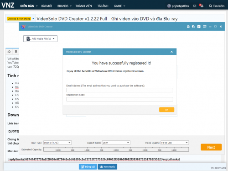Click the Registration Code field
Screen dimensions: 228x171
119,99
